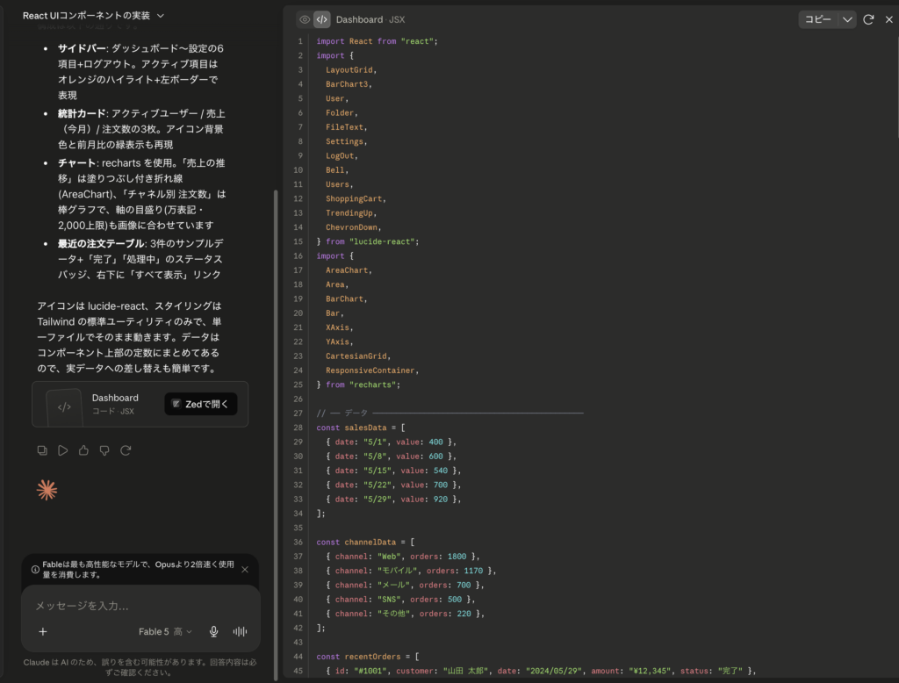Switch to the code view toggle
899x683 pixels.
point(321,19)
